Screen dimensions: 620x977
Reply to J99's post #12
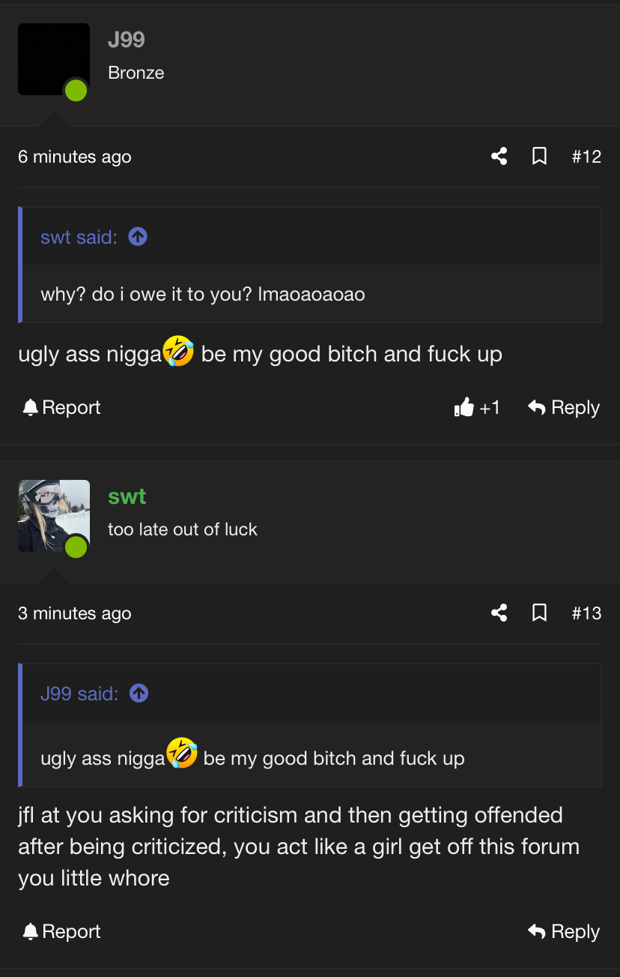[564, 407]
